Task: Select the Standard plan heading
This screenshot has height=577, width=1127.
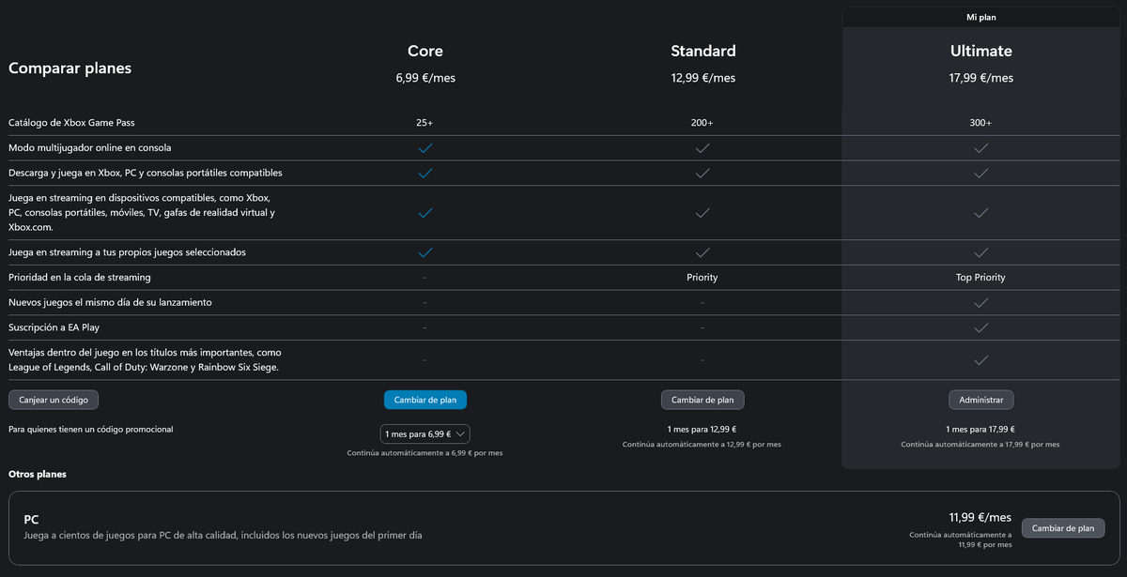Action: click(703, 51)
